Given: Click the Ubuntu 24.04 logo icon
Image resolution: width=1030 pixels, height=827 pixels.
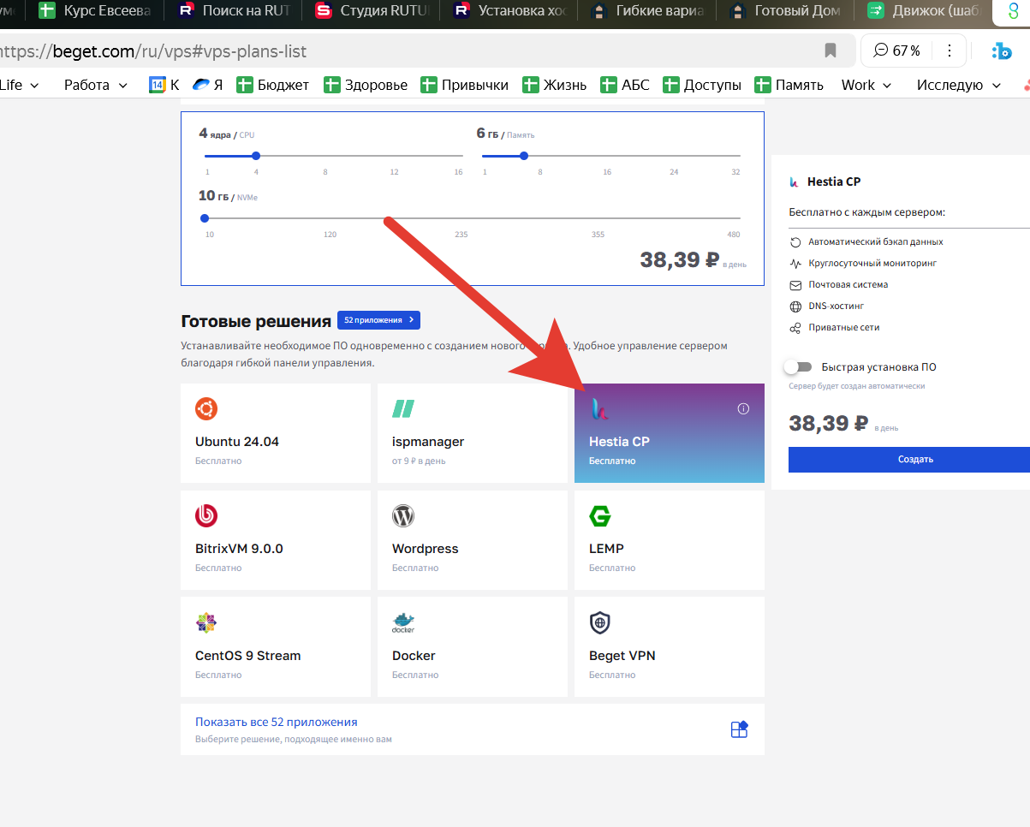Looking at the screenshot, I should (206, 409).
